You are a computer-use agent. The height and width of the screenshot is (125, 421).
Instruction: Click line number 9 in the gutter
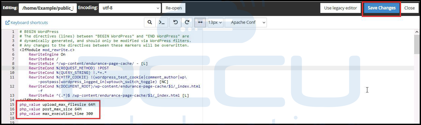[13, 68]
